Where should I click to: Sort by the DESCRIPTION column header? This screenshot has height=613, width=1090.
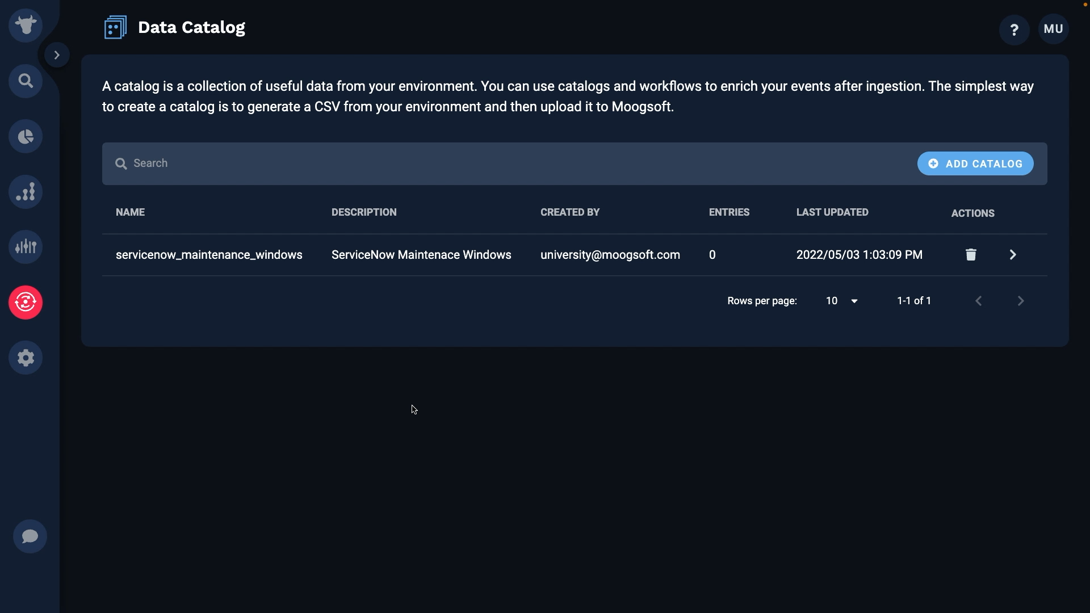[x=364, y=212]
